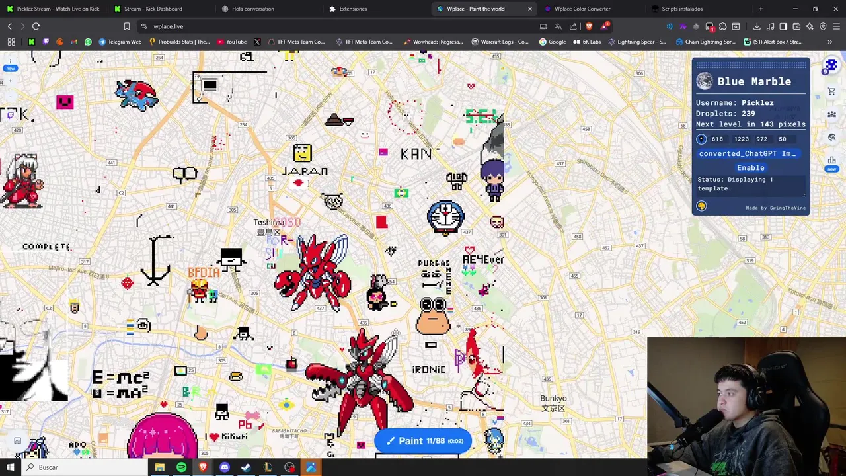Open the 6K Labs bookmark
This screenshot has width=846, height=476.
(586, 42)
